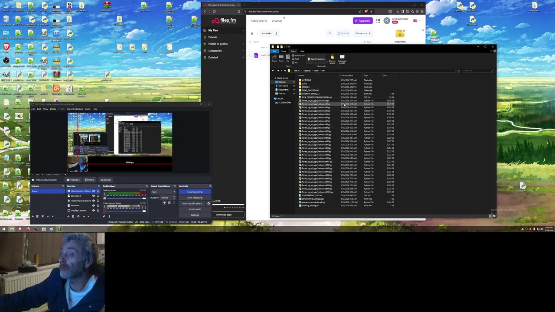
Task: Click Start Virtual Camera button
Action: coord(192,204)
